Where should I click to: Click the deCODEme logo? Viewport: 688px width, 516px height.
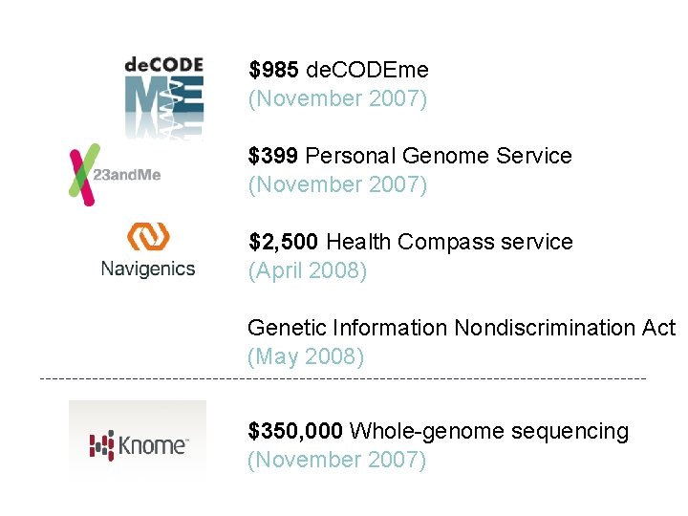(x=163, y=97)
